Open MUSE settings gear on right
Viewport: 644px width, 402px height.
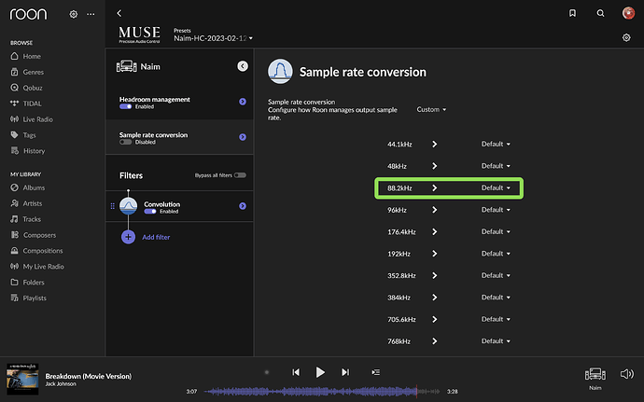(x=626, y=38)
